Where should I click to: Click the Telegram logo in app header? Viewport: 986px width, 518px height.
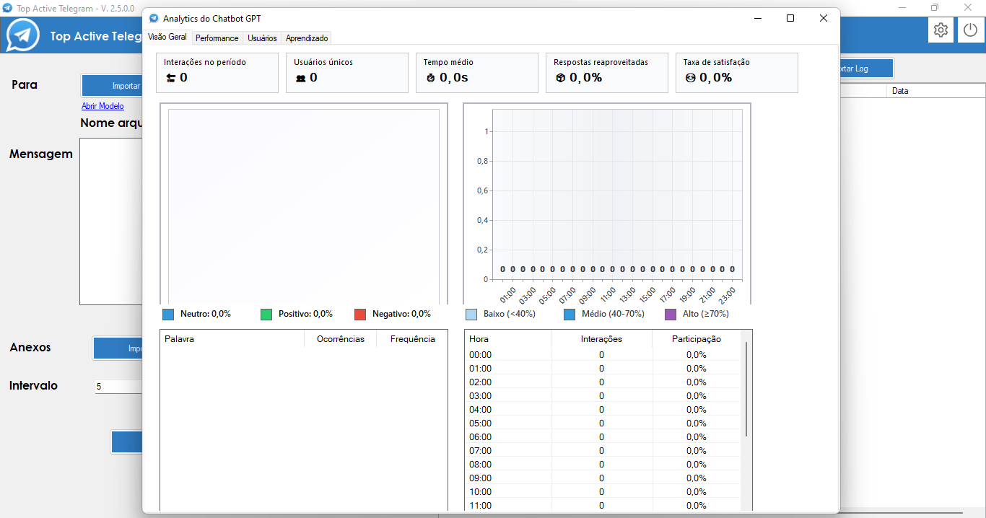point(23,35)
